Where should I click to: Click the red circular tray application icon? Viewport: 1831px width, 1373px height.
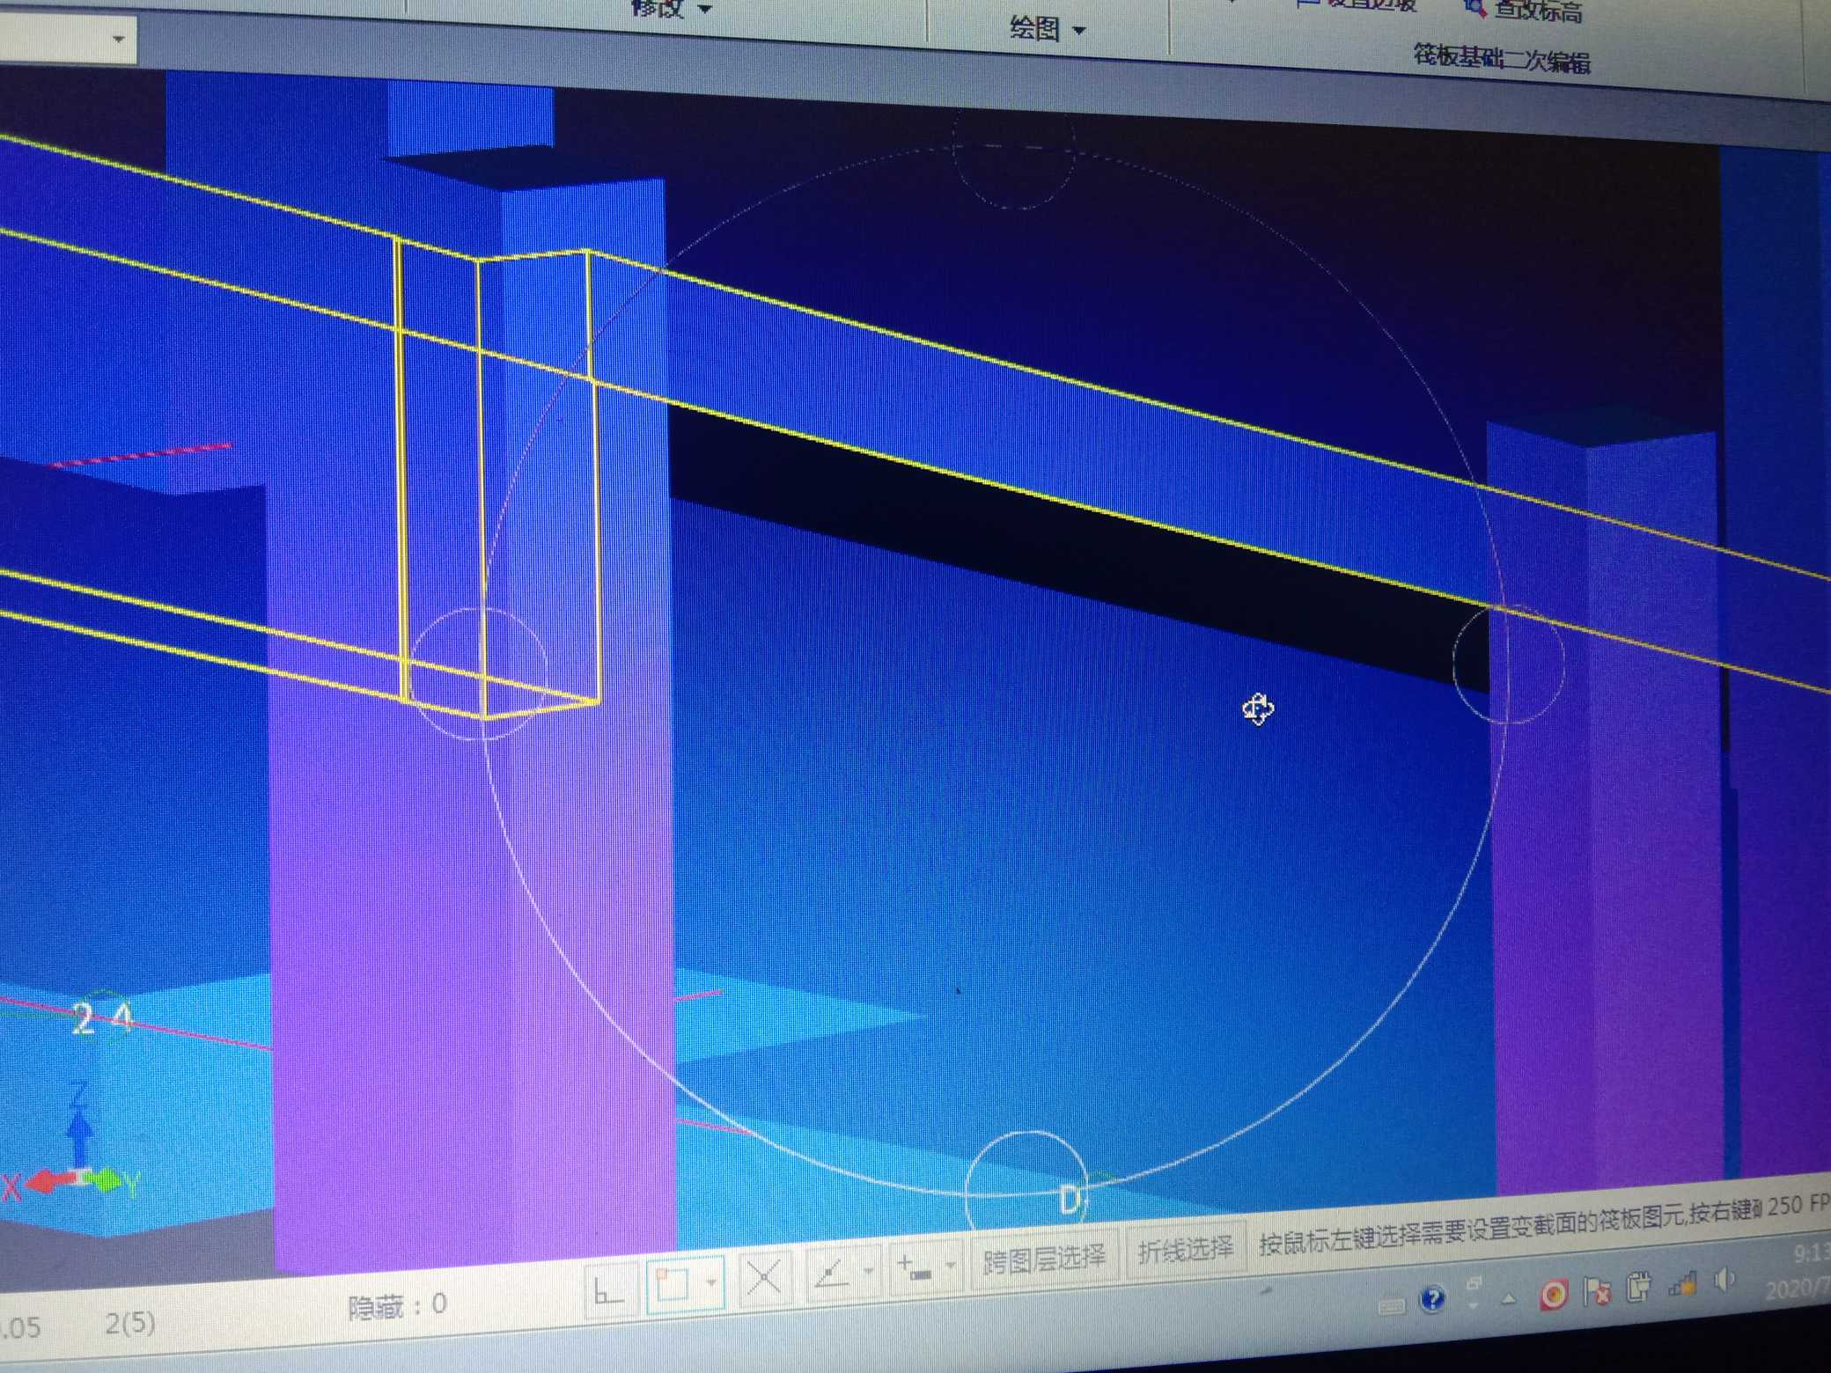[x=1553, y=1294]
